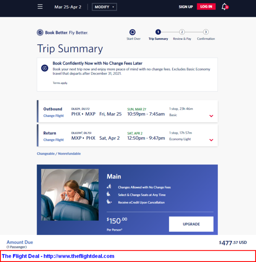Open the Changeable / Nonrefundable link
256x262 pixels.
[59, 154]
